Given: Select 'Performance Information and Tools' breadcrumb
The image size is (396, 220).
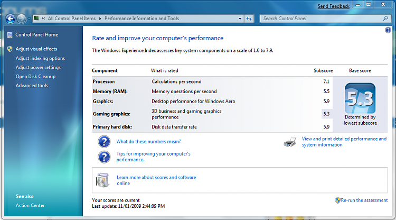Looking at the screenshot, I should pos(142,19).
